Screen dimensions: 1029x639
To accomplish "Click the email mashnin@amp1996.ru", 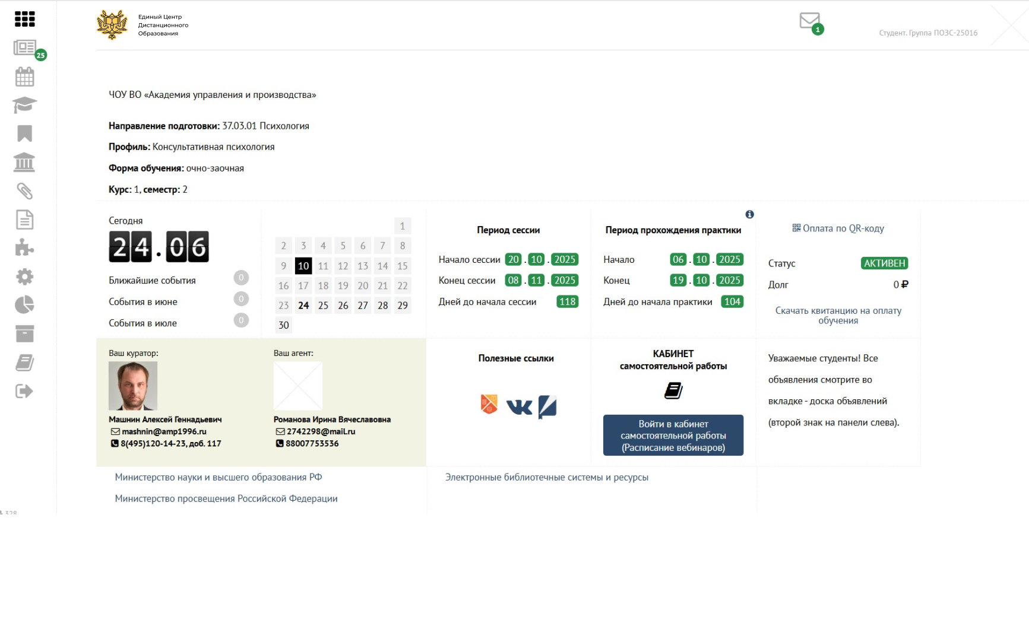I will pyautogui.click(x=164, y=431).
